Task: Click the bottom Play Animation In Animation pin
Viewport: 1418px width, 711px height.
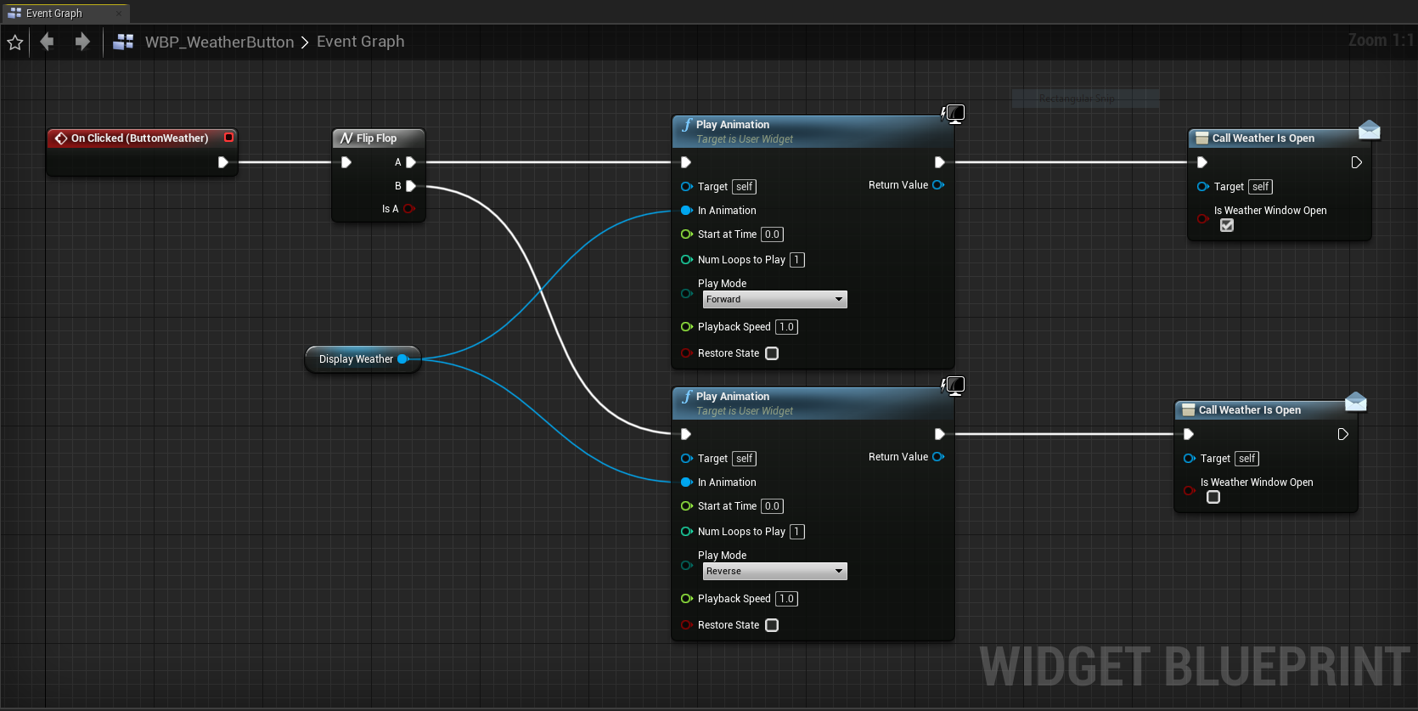Action: (x=687, y=482)
